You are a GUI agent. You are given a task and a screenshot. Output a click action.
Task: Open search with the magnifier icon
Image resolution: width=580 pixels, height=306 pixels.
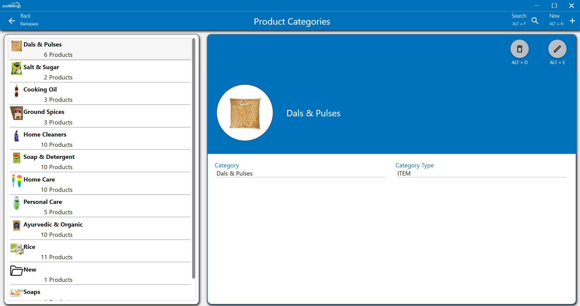[x=535, y=21]
